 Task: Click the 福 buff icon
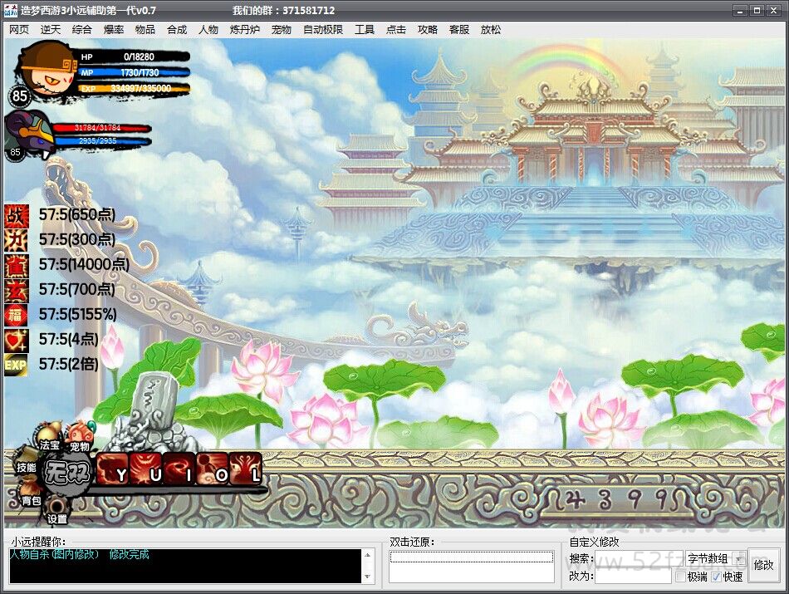coord(16,315)
